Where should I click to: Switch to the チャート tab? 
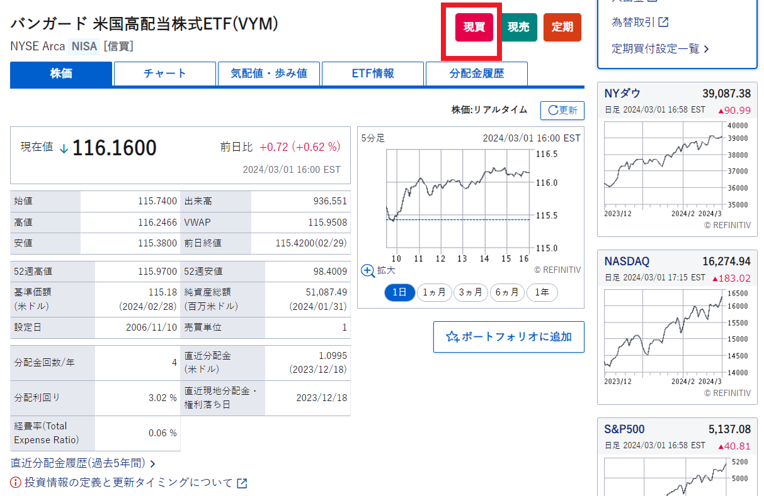(x=164, y=74)
